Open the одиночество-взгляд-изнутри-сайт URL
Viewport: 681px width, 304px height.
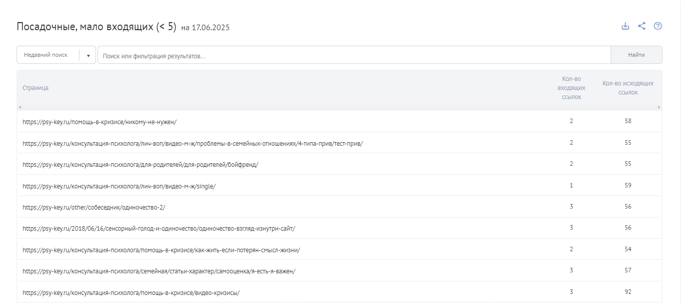pos(159,228)
